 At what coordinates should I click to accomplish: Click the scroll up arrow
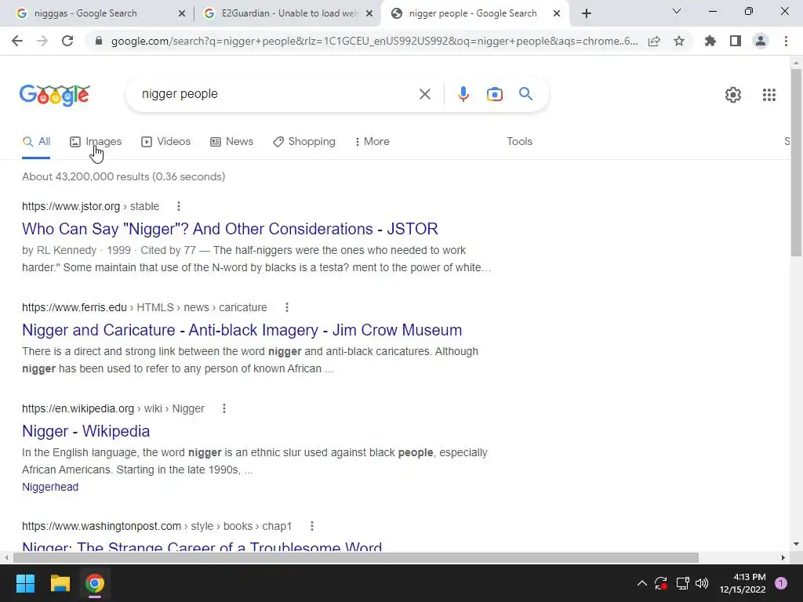tap(796, 63)
